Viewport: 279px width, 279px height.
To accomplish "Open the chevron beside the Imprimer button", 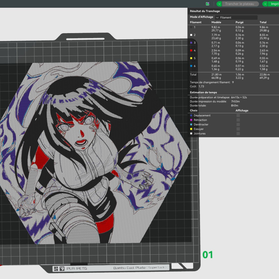I will [265, 3].
